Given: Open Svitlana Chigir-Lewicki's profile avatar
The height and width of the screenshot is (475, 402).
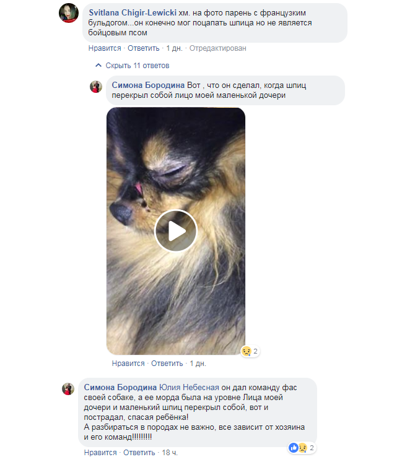Looking at the screenshot, I should tap(69, 13).
